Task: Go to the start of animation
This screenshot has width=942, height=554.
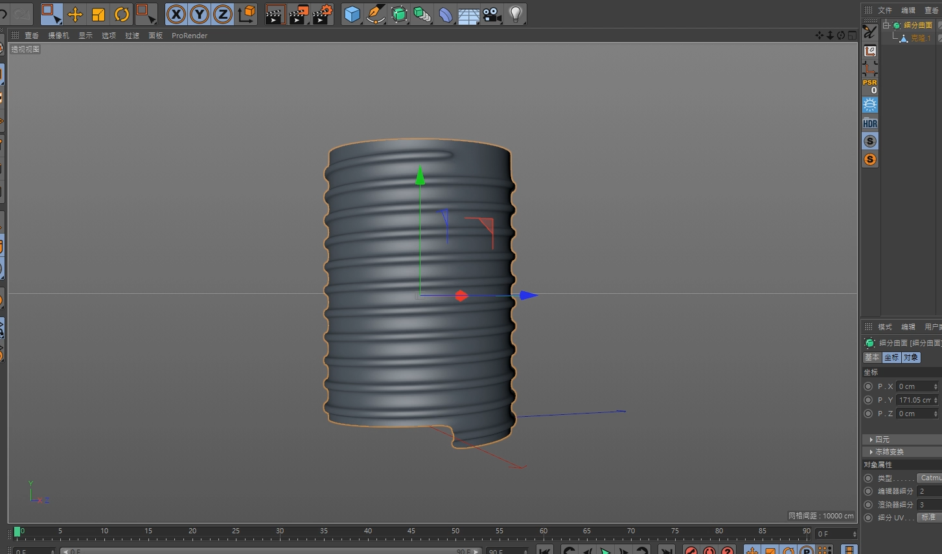Action: (545, 551)
